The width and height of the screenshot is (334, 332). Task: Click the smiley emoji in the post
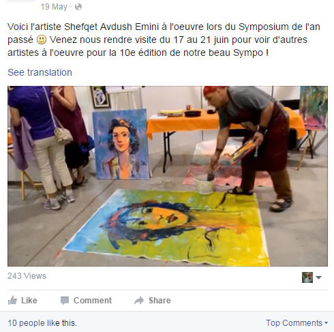coord(42,40)
